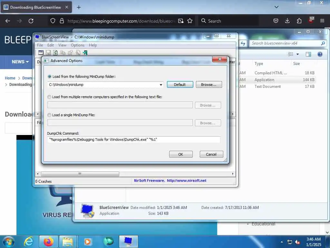Open BlueScreenView Options menu
330x248 pixels.
pyautogui.click(x=78, y=45)
